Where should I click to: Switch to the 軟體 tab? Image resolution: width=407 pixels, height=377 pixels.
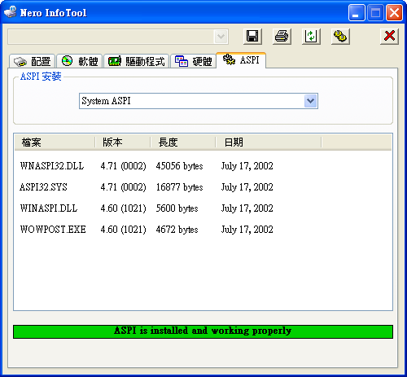click(x=80, y=61)
